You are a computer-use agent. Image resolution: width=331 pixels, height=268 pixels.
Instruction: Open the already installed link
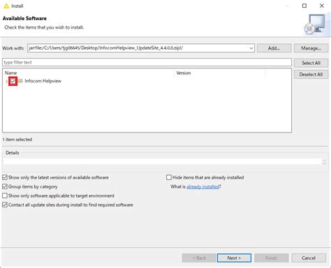click(203, 186)
